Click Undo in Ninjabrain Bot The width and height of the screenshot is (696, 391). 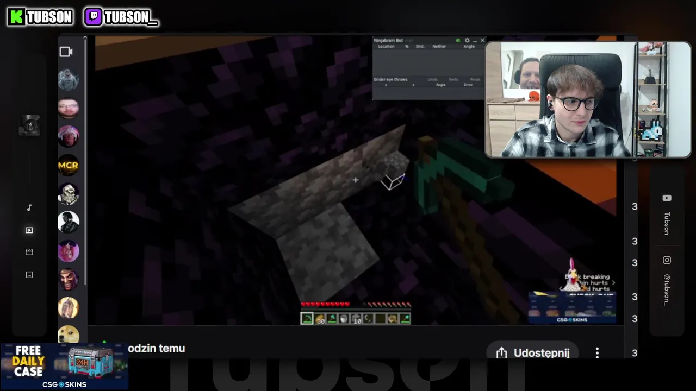432,79
